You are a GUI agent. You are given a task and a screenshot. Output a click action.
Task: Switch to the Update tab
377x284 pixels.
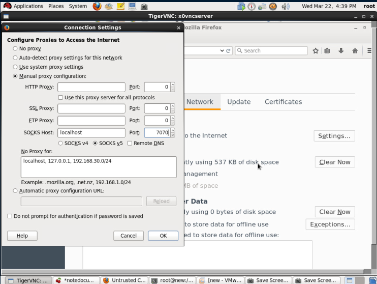(239, 102)
